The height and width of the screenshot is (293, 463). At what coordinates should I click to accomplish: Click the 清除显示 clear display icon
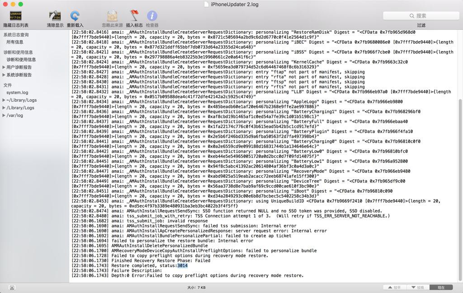pos(55,16)
